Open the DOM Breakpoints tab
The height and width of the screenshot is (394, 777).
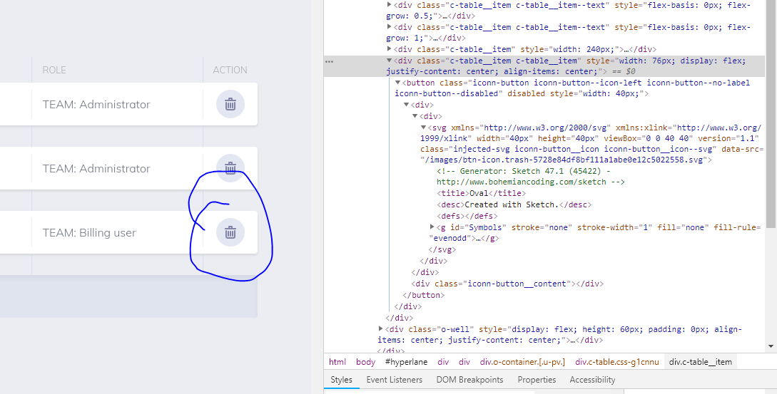click(x=469, y=380)
